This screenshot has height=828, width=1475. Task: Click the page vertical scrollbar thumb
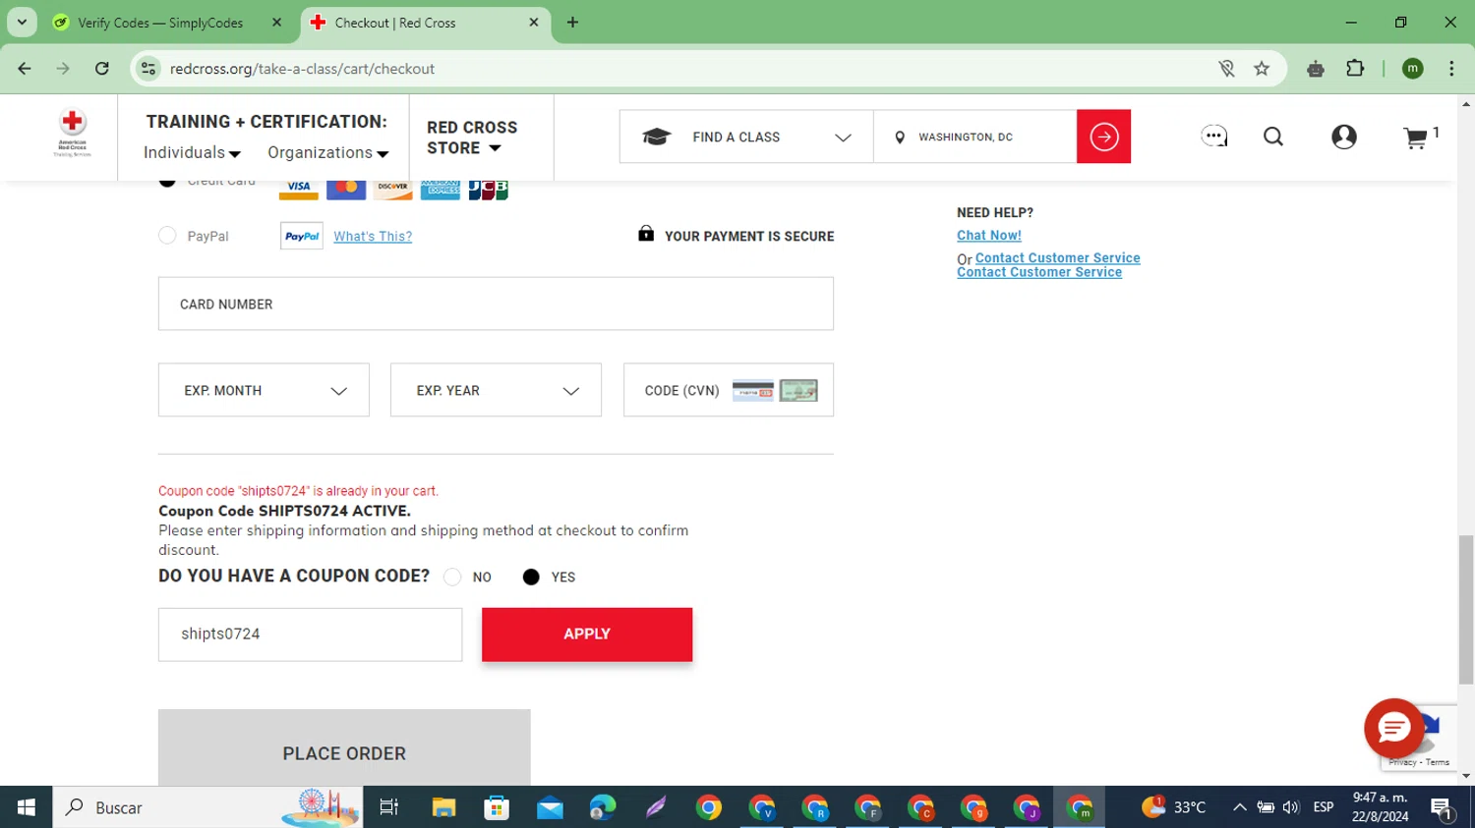[1466, 609]
